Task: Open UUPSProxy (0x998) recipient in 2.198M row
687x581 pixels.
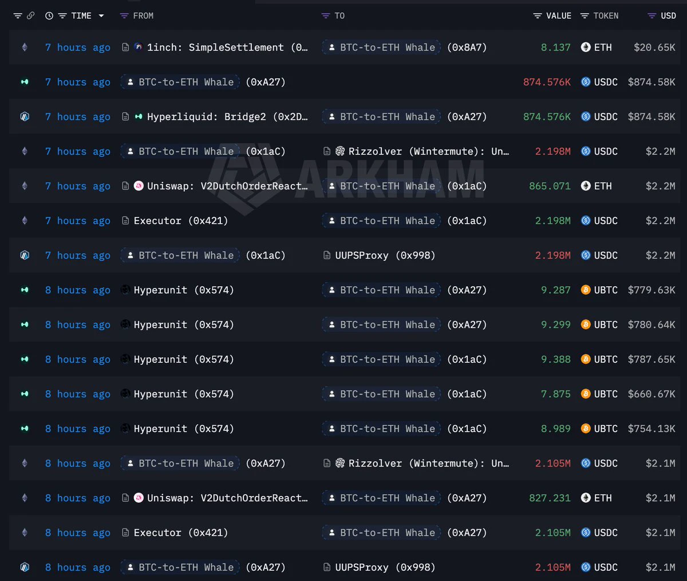Action: 385,255
